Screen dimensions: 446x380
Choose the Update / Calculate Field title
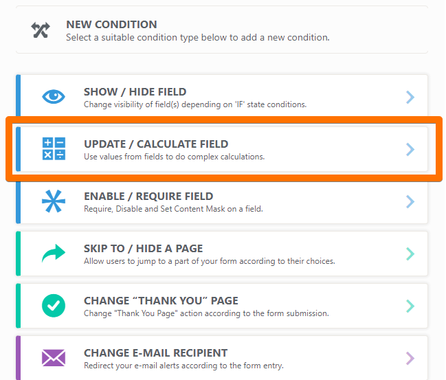coord(156,144)
